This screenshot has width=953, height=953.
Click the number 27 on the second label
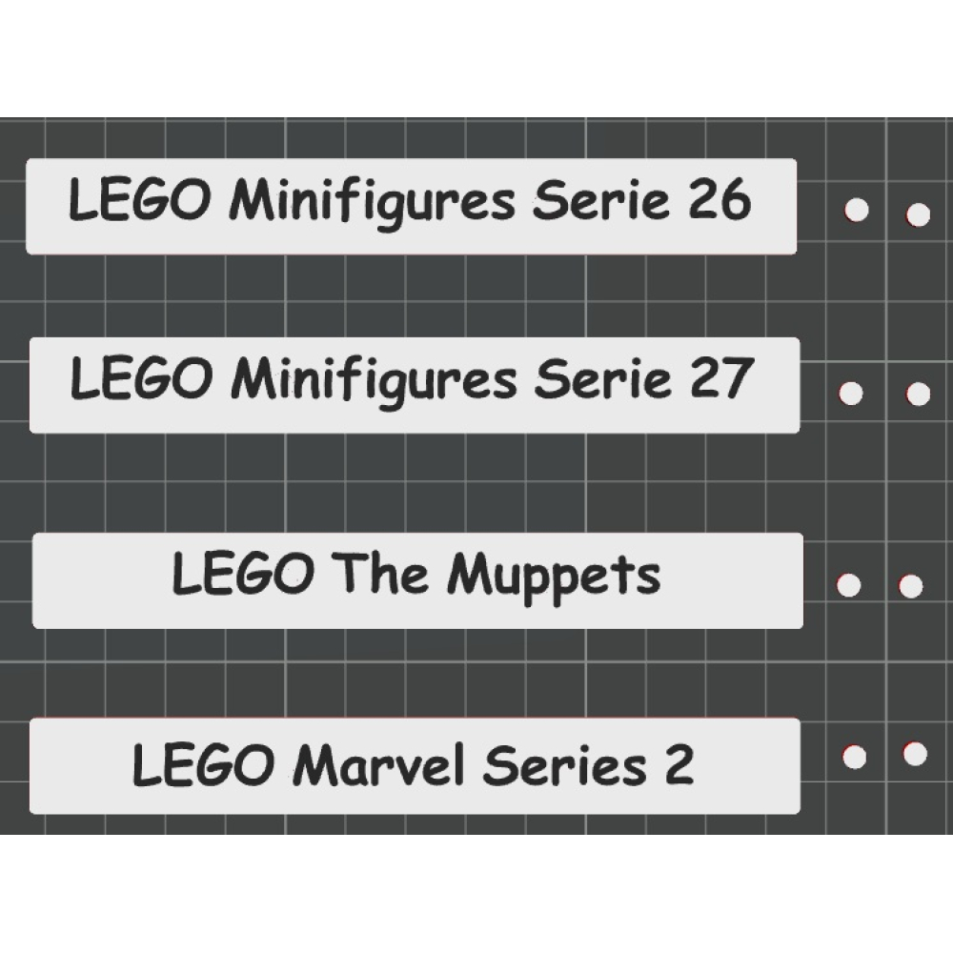723,379
